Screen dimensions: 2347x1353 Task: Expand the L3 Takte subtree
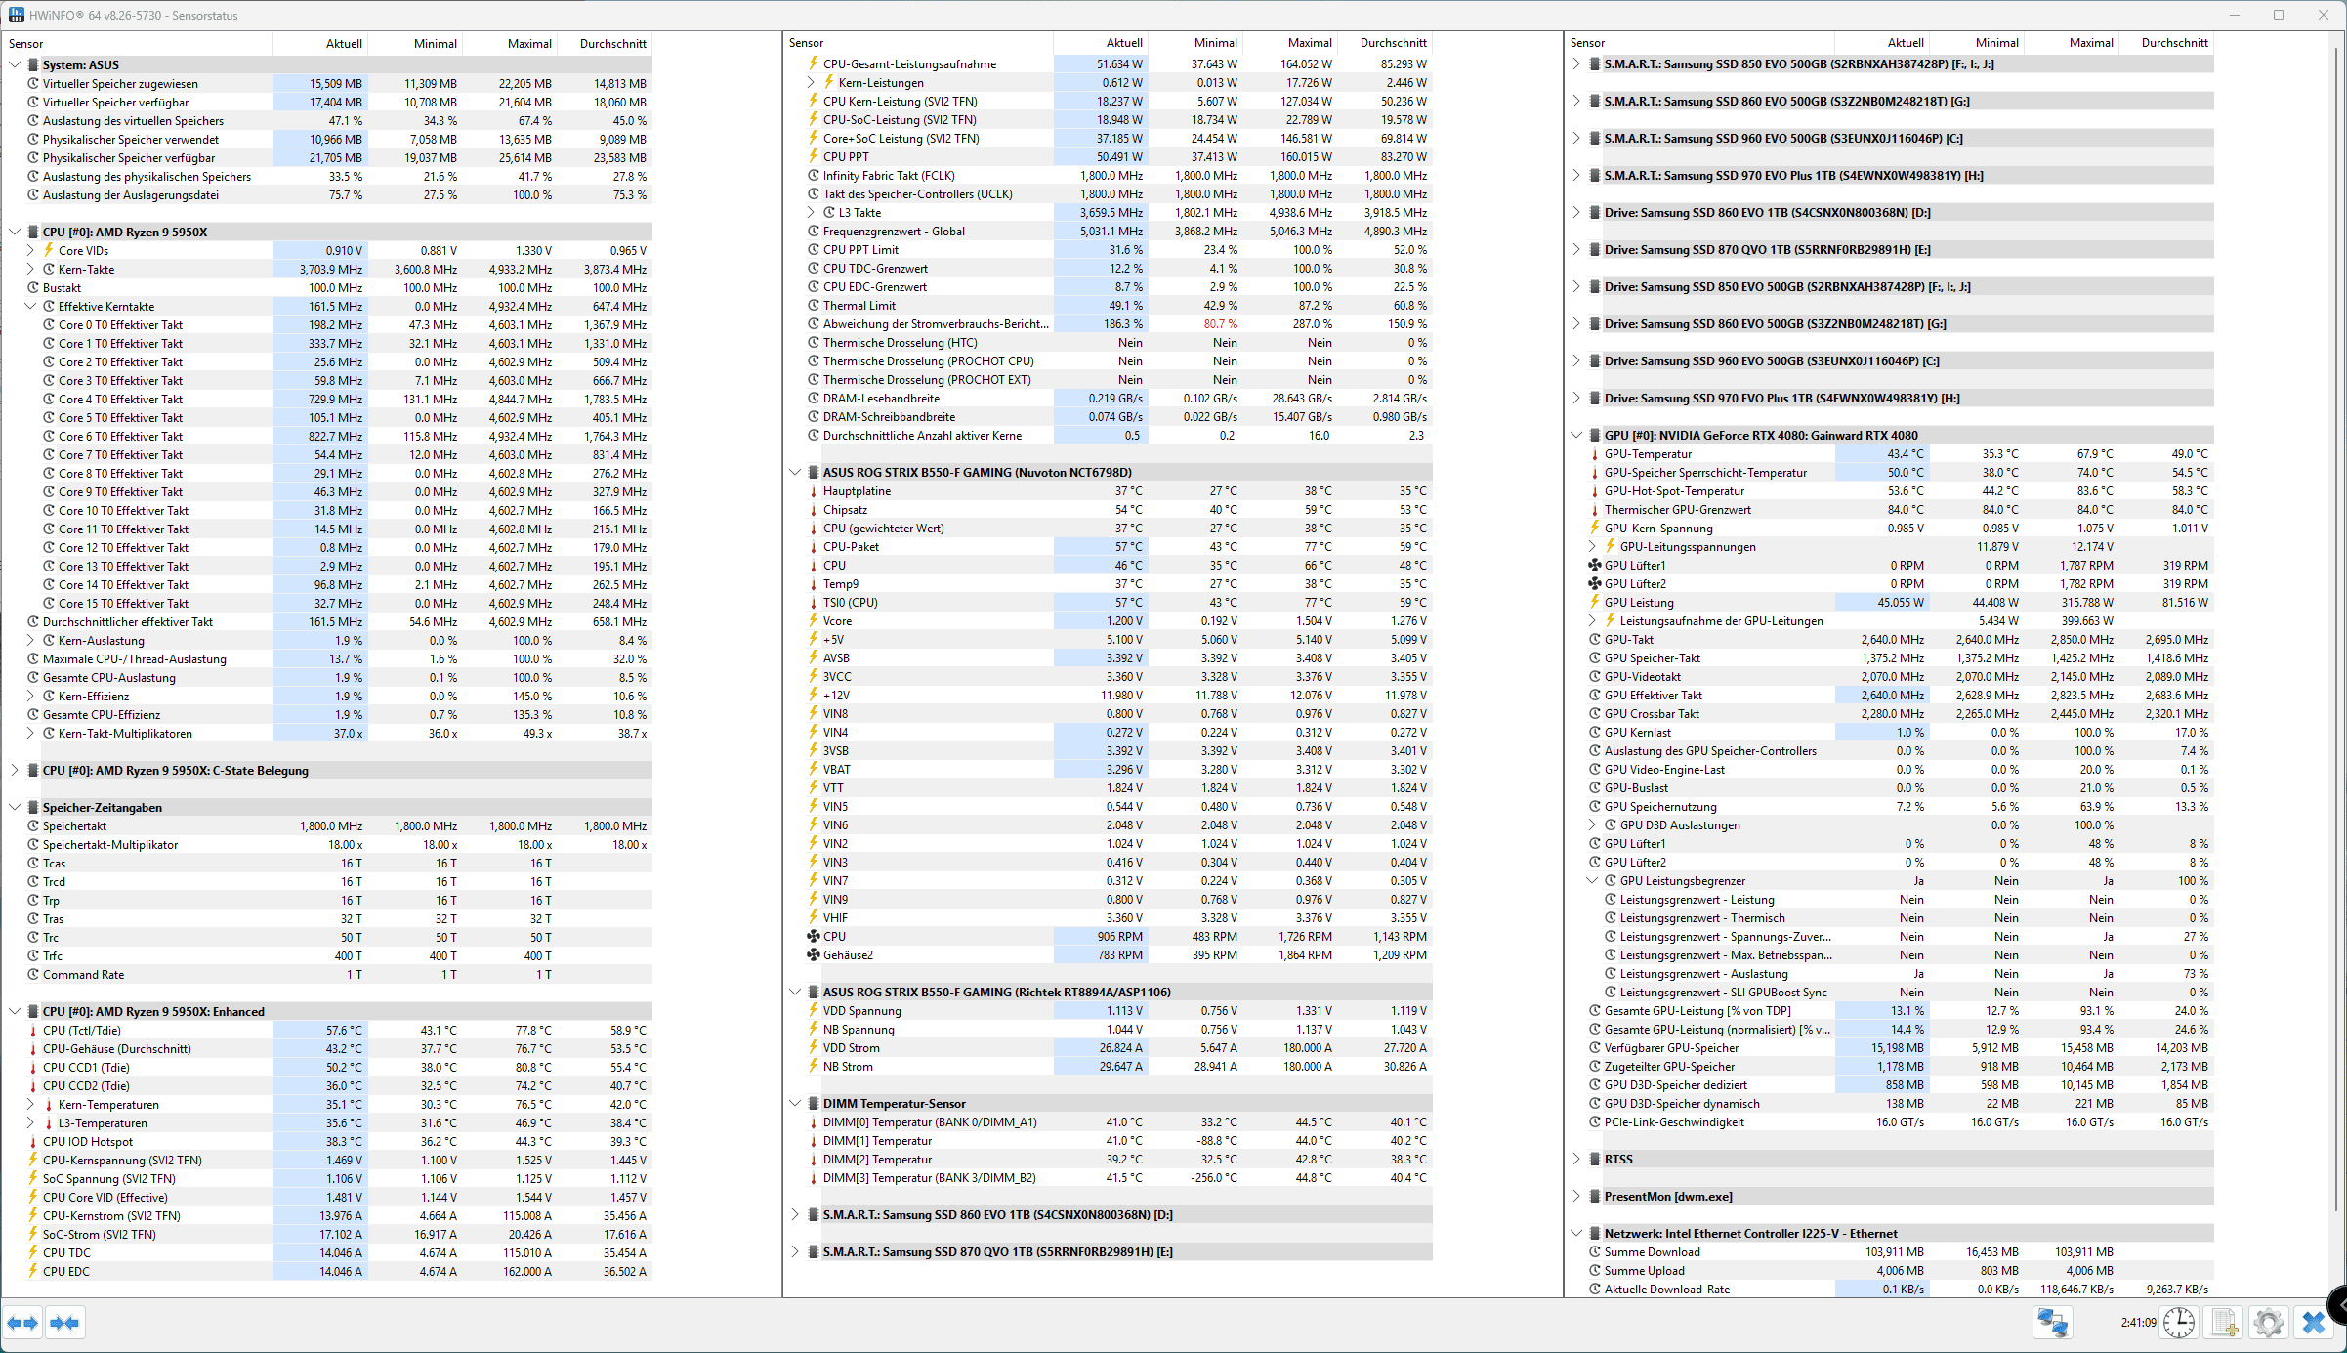(811, 212)
